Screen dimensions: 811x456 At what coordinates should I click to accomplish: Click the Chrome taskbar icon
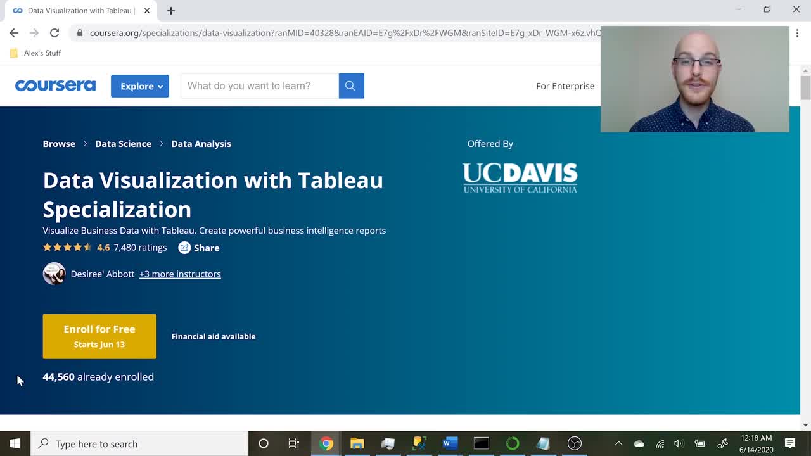click(x=326, y=443)
